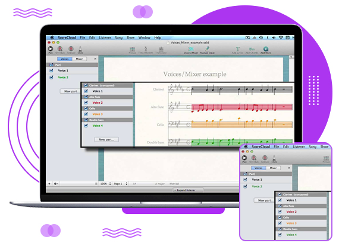
Task: Uncheck [Part] in the laptop's left sidebar
Action: 51,65
